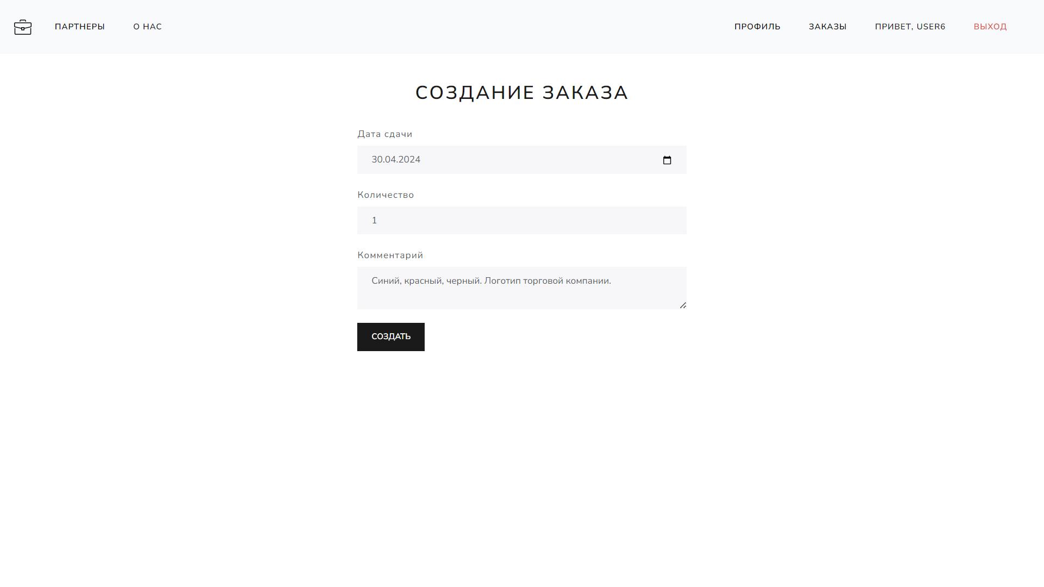Click the Дата сдачи label

tap(385, 134)
